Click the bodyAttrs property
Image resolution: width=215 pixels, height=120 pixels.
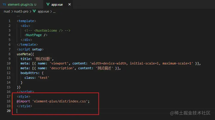pyautogui.click(x=29, y=73)
